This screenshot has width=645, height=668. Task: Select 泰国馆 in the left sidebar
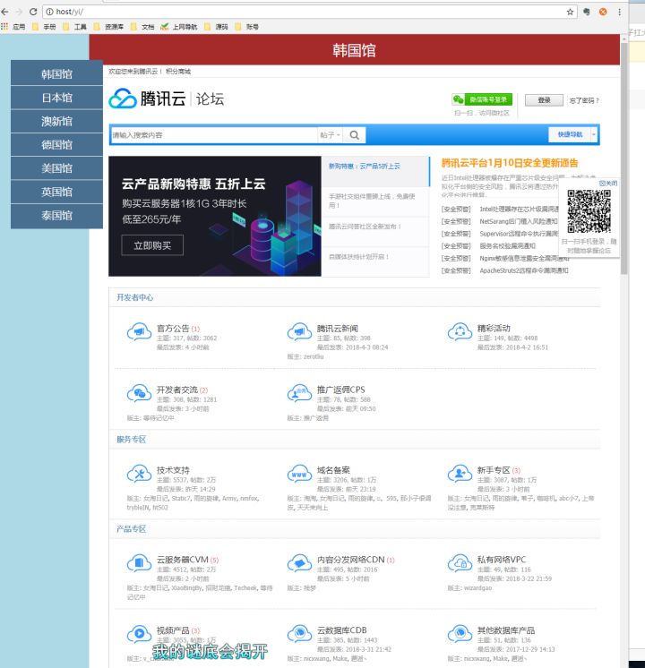point(56,215)
